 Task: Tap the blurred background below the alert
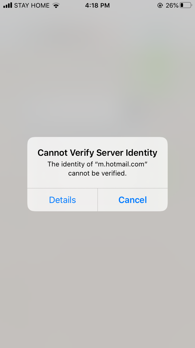pos(97,279)
